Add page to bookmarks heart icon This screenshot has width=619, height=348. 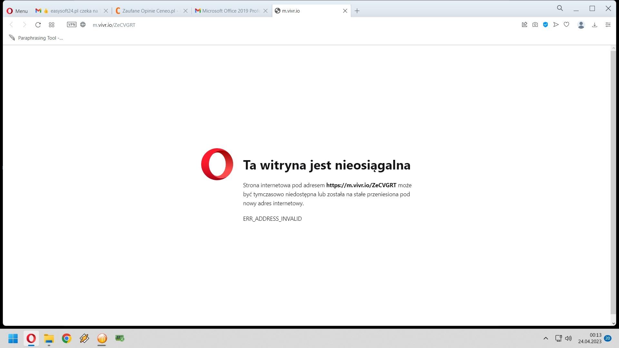(x=566, y=24)
